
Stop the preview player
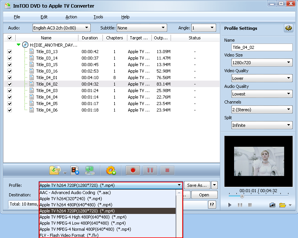tap(250, 205)
